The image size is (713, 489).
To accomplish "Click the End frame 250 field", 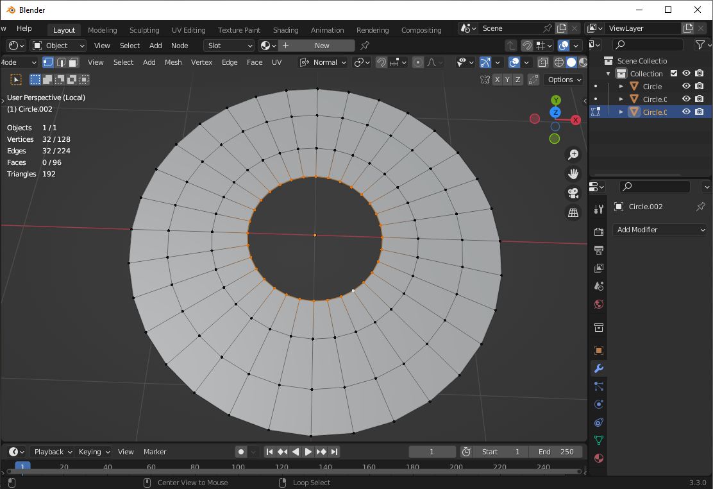I will 556,452.
